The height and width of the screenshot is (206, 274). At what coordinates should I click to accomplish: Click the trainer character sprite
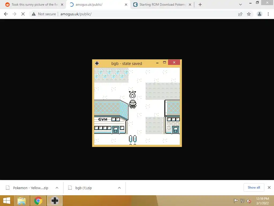tap(133, 104)
